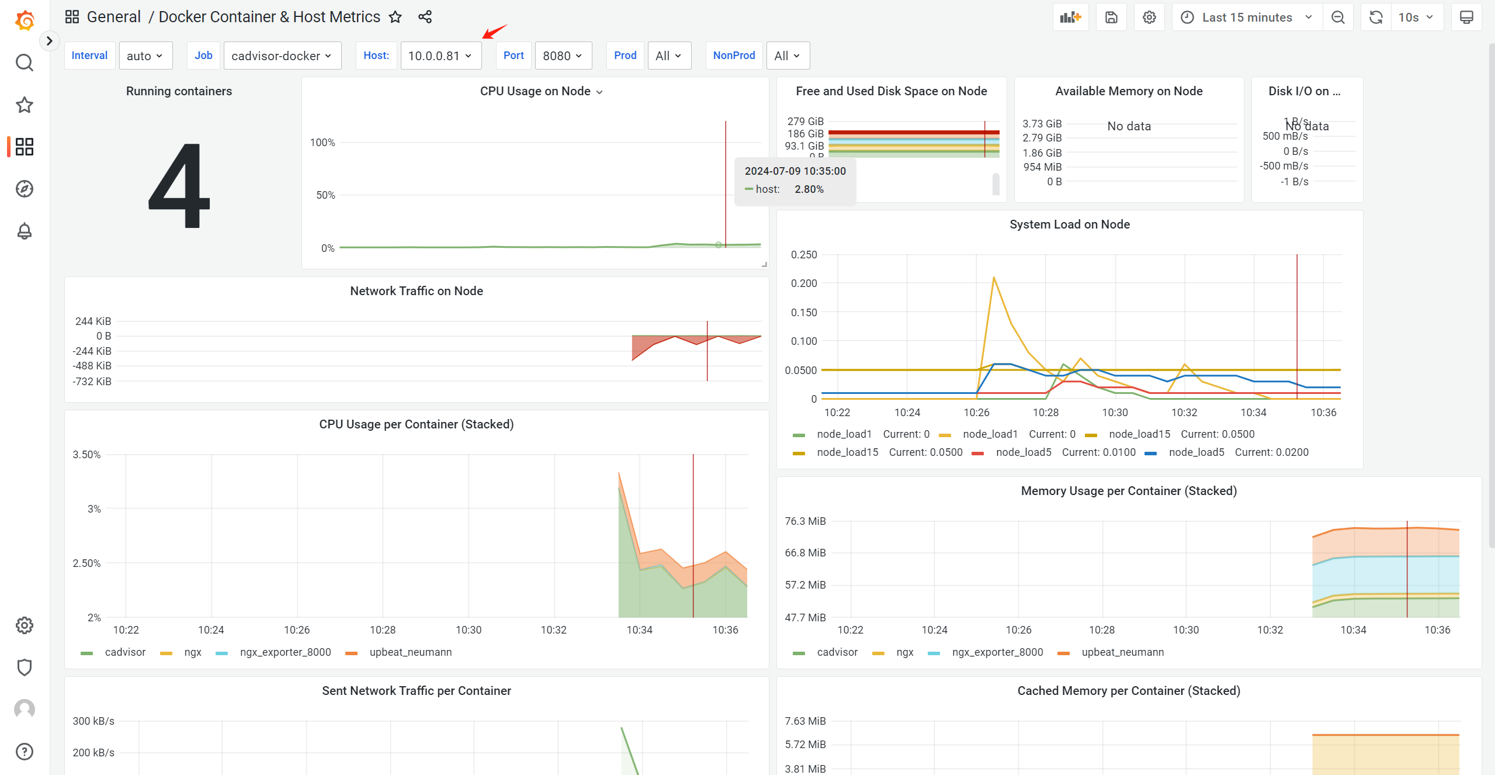Open the Alerting bell icon
The height and width of the screenshot is (775, 1495).
click(25, 231)
